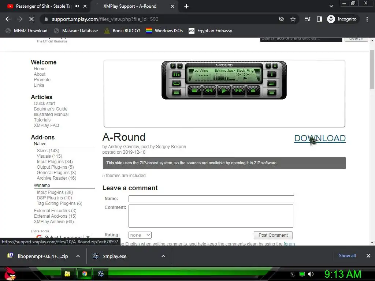Open the Tutorials link

pyautogui.click(x=42, y=120)
